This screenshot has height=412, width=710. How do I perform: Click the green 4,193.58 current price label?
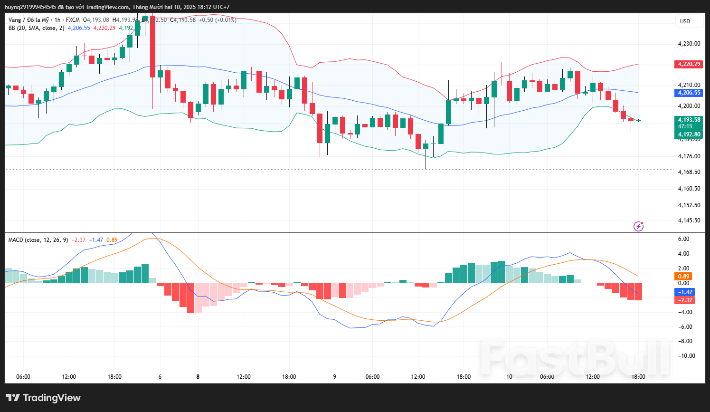click(x=689, y=120)
